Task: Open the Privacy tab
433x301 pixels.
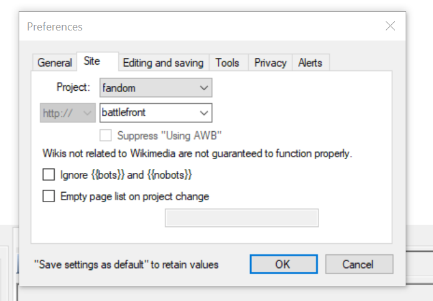Action: 270,63
